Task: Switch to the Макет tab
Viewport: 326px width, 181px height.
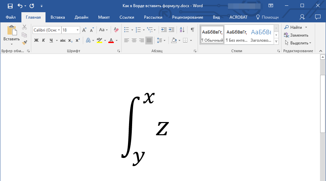Action: coord(104,17)
